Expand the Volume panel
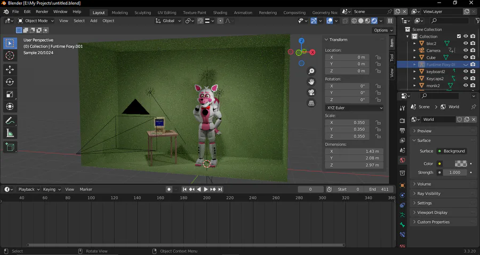Viewport: 480px width, 255px height. tap(444, 184)
